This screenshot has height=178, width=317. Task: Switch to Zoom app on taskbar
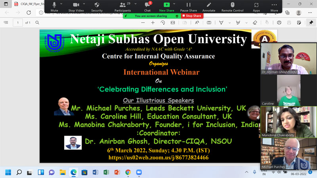[x=139, y=172]
